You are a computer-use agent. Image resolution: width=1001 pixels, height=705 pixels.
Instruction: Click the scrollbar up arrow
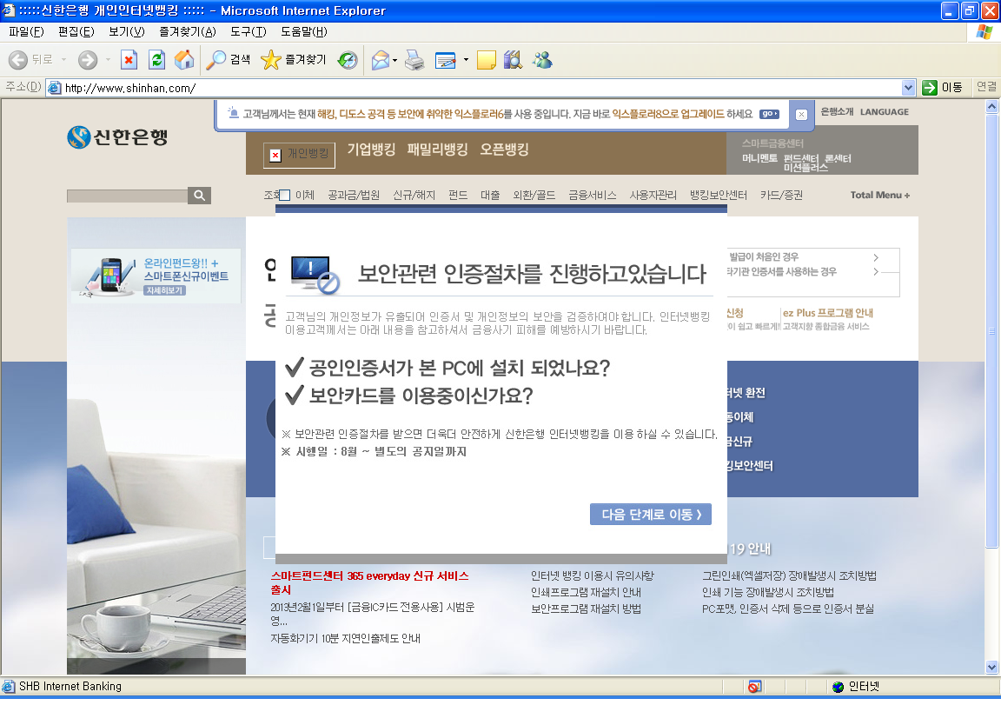coord(992,107)
